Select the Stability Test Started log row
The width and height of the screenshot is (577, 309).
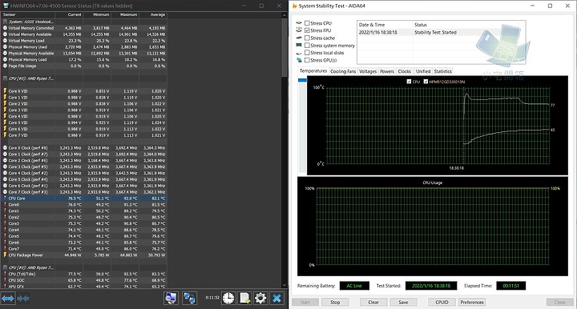pos(442,32)
